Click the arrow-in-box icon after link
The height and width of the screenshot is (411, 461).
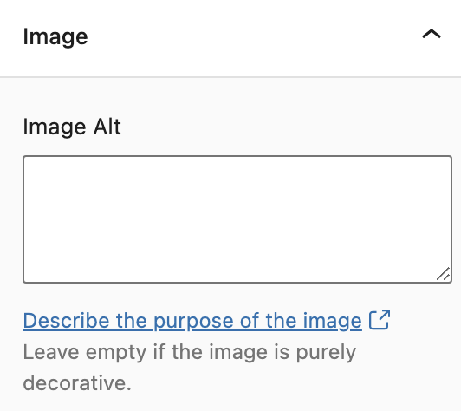tap(380, 319)
